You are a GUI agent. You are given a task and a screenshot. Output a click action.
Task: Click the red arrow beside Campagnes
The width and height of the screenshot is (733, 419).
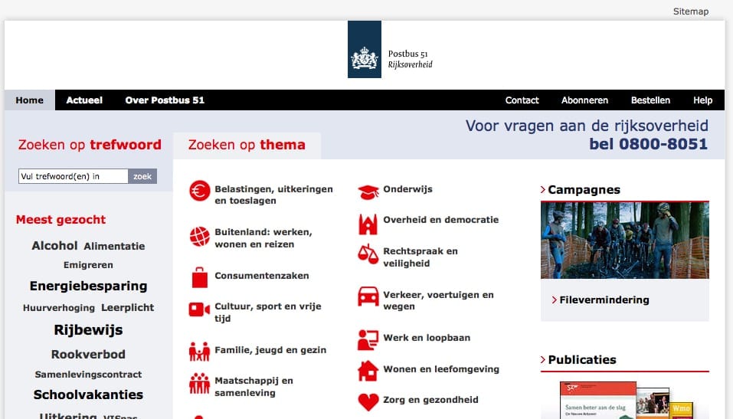(543, 189)
